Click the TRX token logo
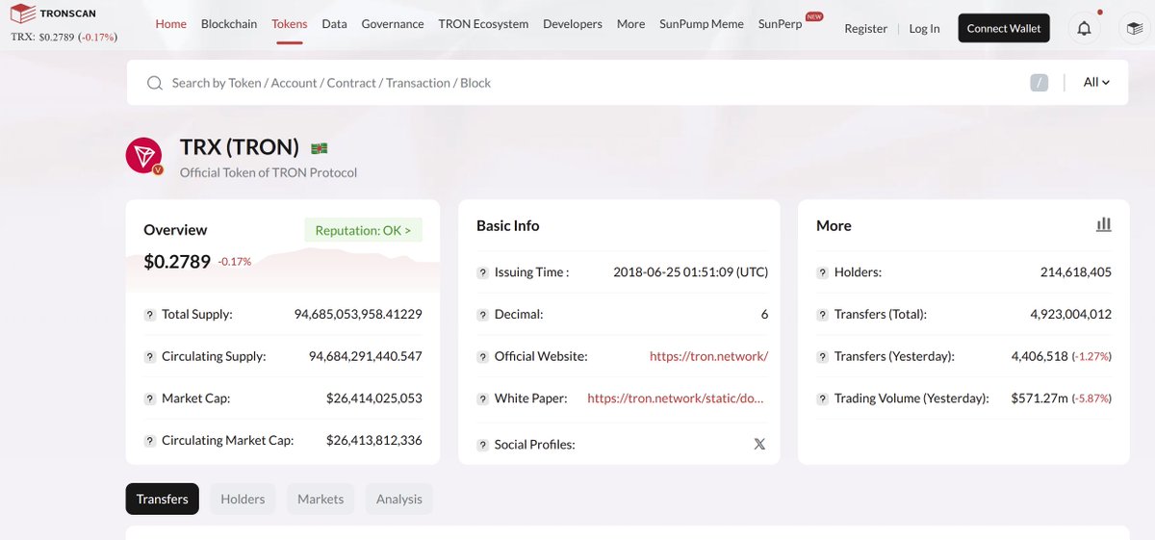 coord(144,155)
